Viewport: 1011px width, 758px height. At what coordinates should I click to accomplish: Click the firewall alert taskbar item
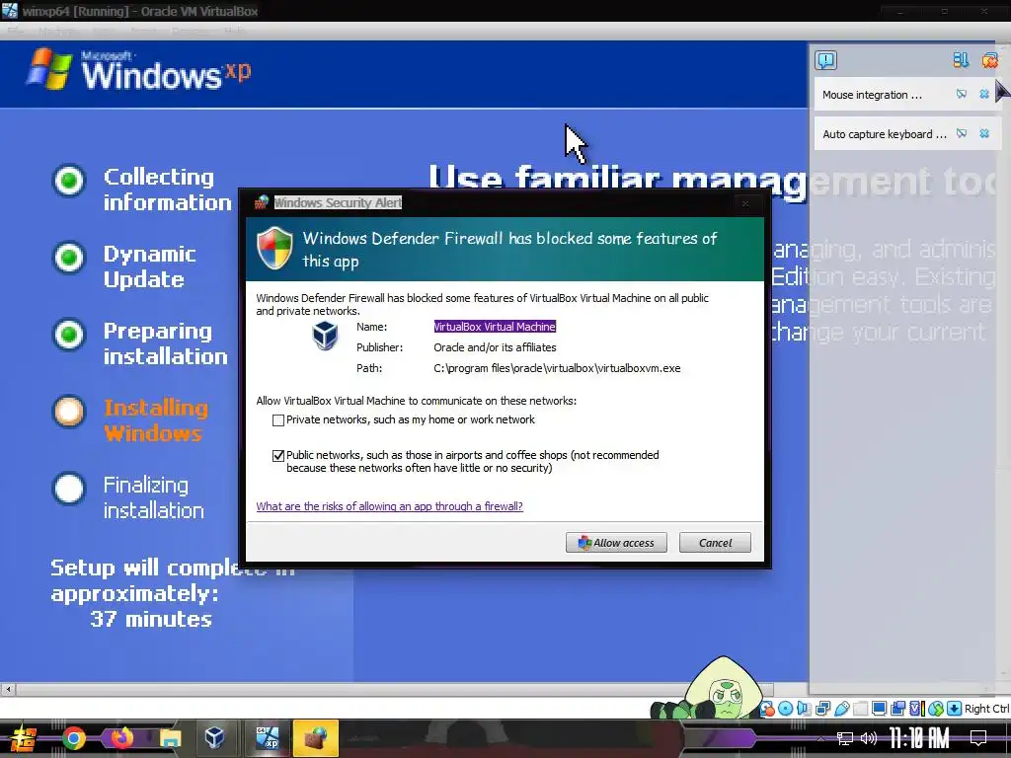(x=315, y=738)
